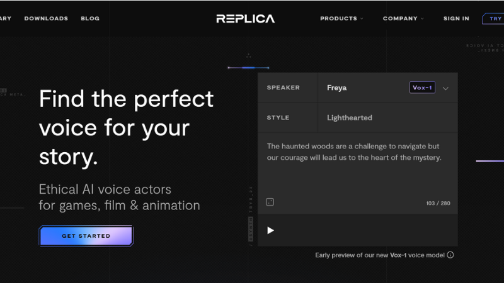The image size is (504, 283).
Task: Click the Try button in top navigation
Action: 493,19
